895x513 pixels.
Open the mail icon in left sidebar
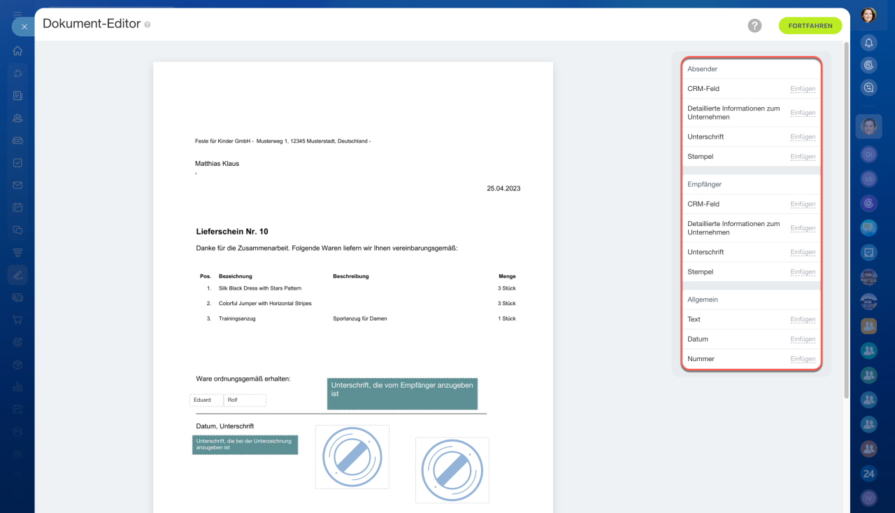[x=17, y=185]
